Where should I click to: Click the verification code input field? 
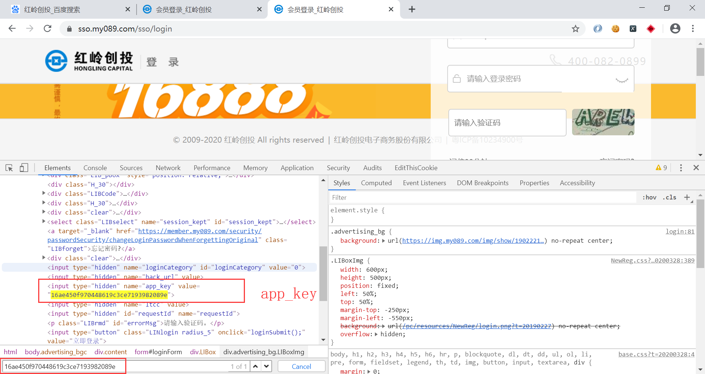click(507, 123)
